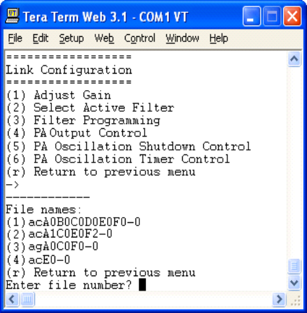This screenshot has width=307, height=313.
Task: Click at the Enter file number cursor
Action: (x=143, y=285)
